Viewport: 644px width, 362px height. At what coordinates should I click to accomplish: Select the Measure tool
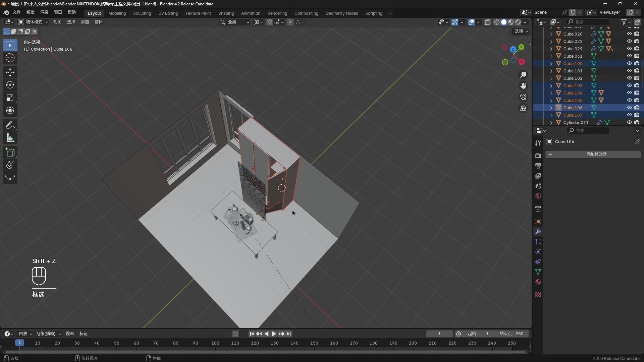(10, 138)
